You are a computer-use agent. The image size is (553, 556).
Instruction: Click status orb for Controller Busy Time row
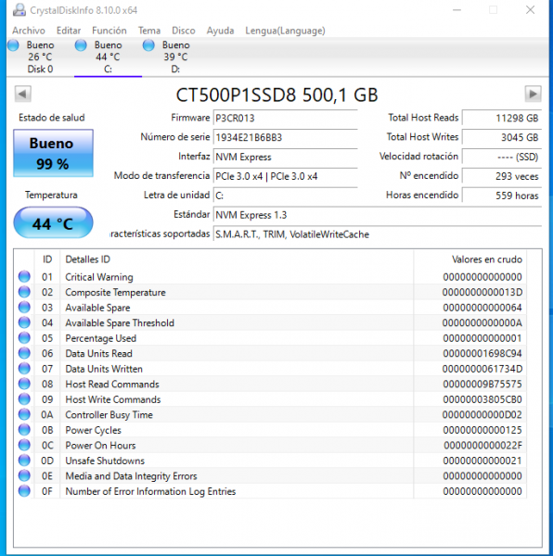coord(24,414)
